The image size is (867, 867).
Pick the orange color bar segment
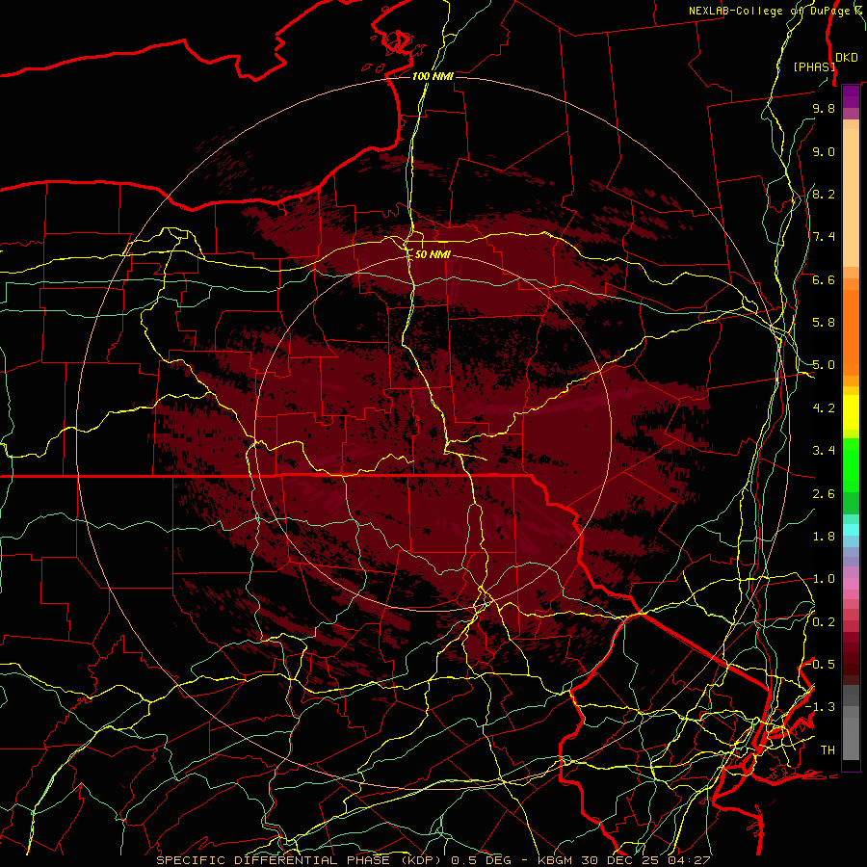pyautogui.click(x=851, y=331)
